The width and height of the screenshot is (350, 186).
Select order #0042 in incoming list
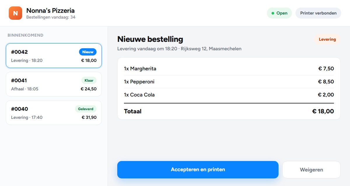coord(54,56)
